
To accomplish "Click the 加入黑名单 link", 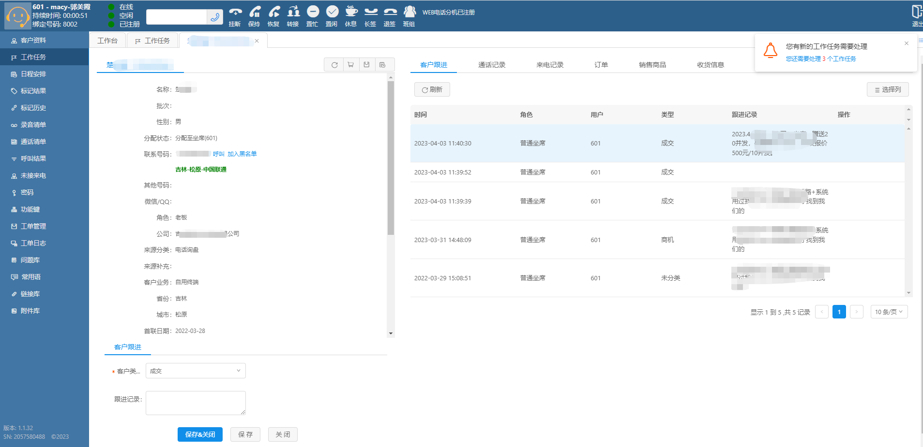I will point(242,154).
